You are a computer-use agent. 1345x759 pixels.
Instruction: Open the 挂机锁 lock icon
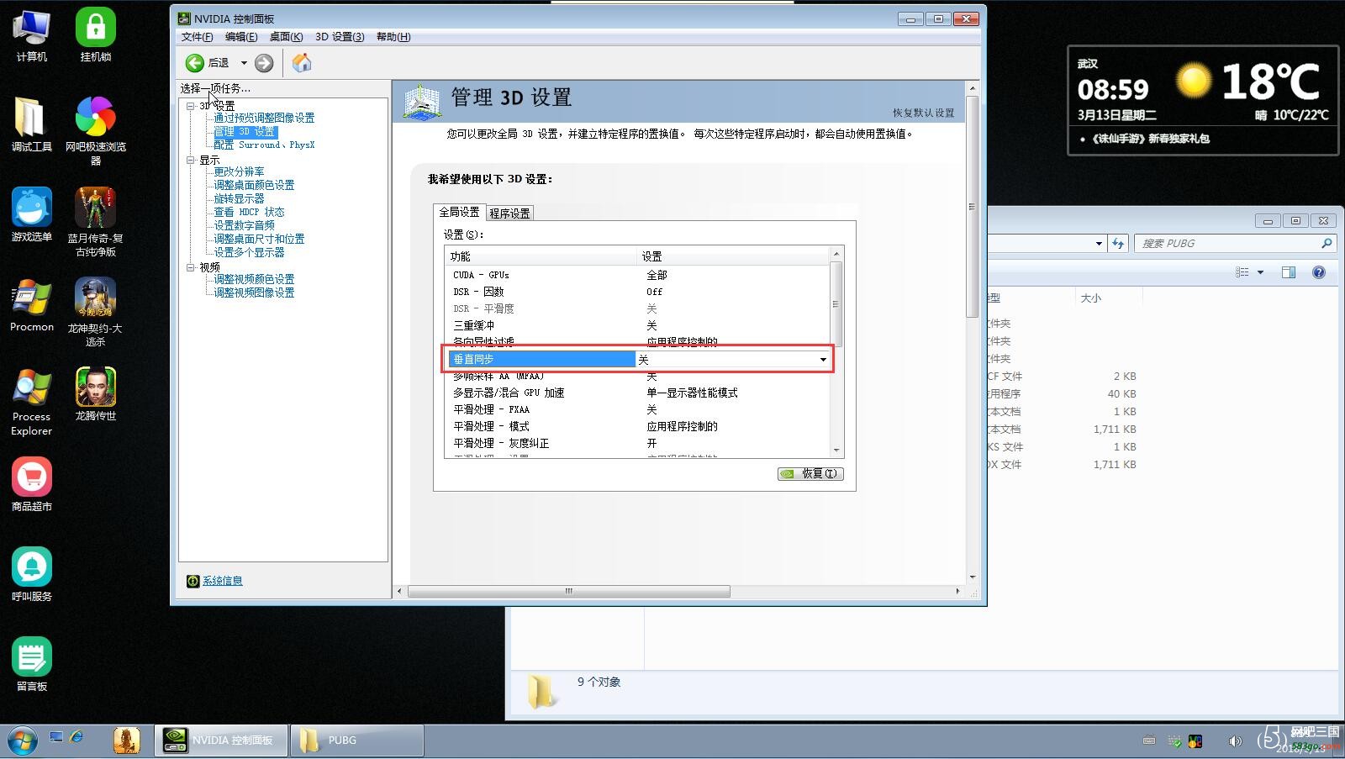(96, 35)
